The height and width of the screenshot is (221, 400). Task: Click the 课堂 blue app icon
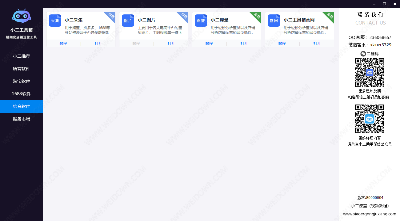(x=201, y=21)
